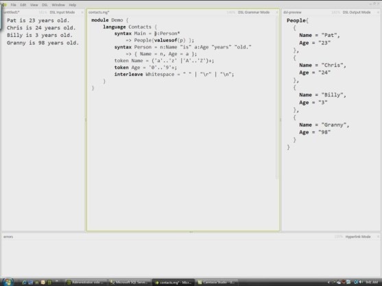This screenshot has width=382, height=286.
Task: Click "People{" in the output pane
Action: tap(298, 21)
